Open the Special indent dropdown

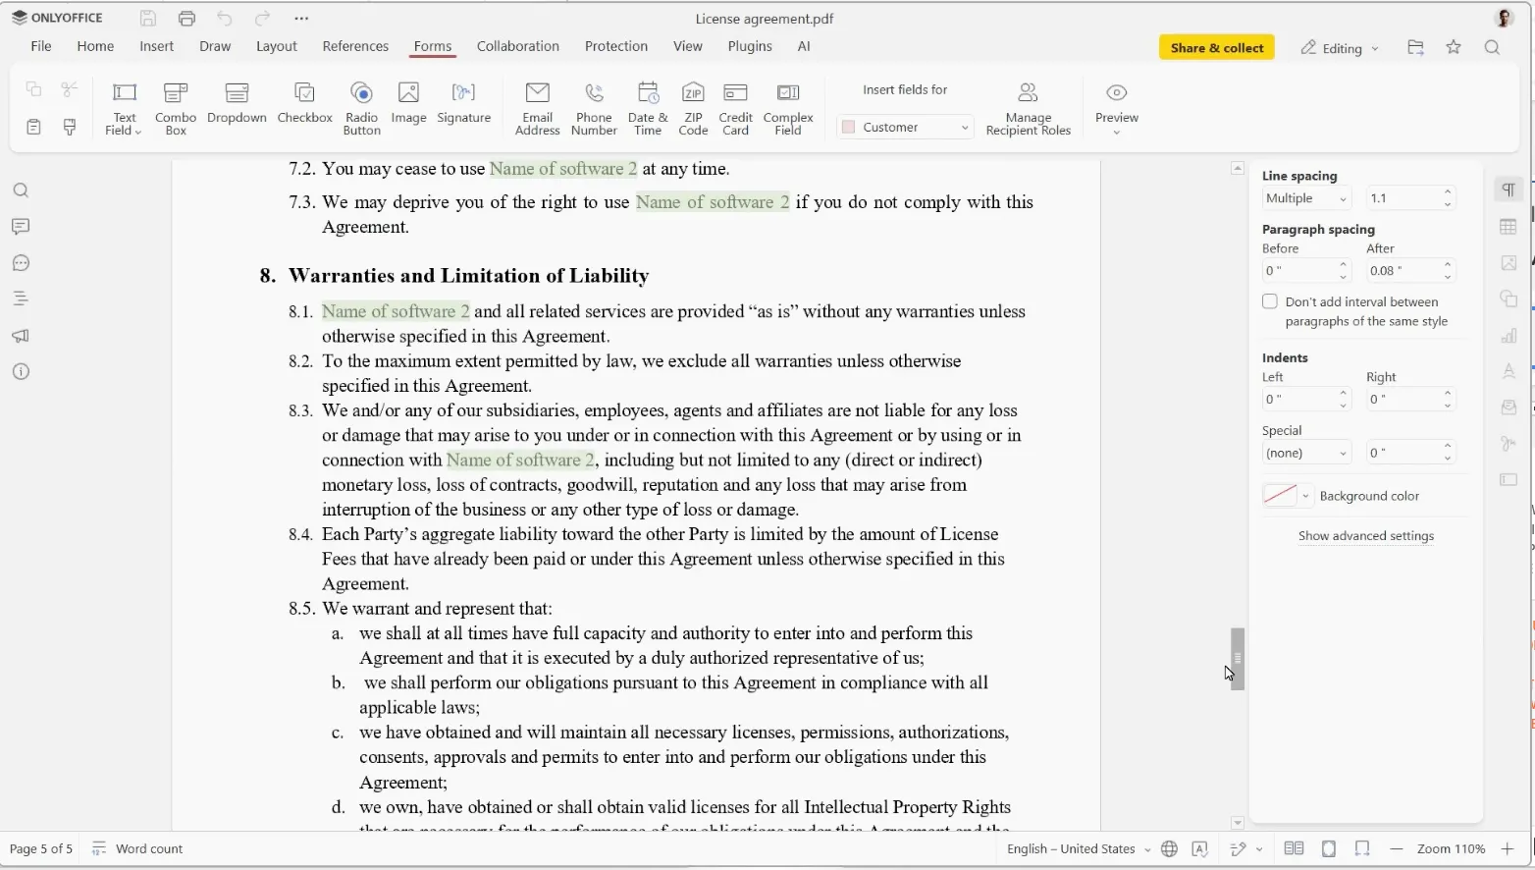(1306, 453)
